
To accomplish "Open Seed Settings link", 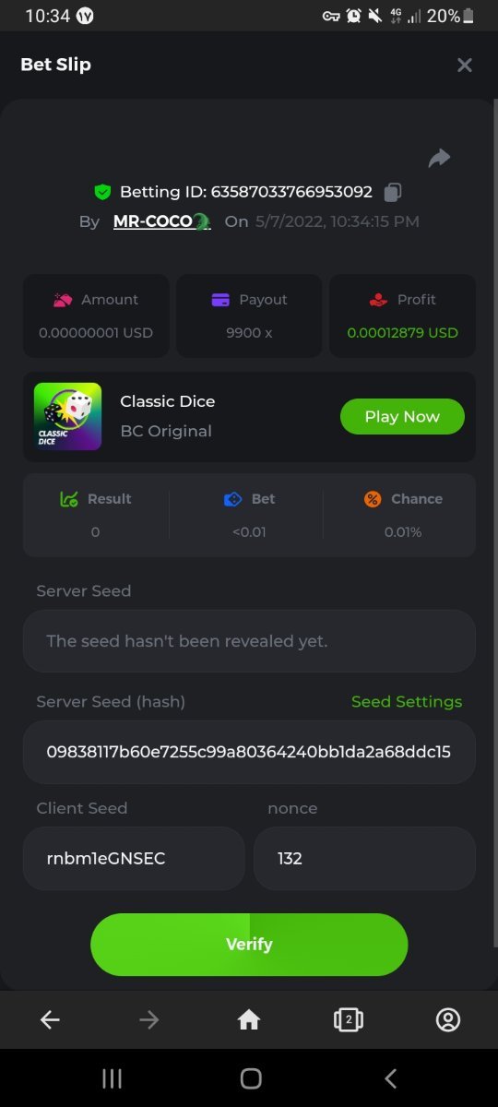I will (407, 701).
